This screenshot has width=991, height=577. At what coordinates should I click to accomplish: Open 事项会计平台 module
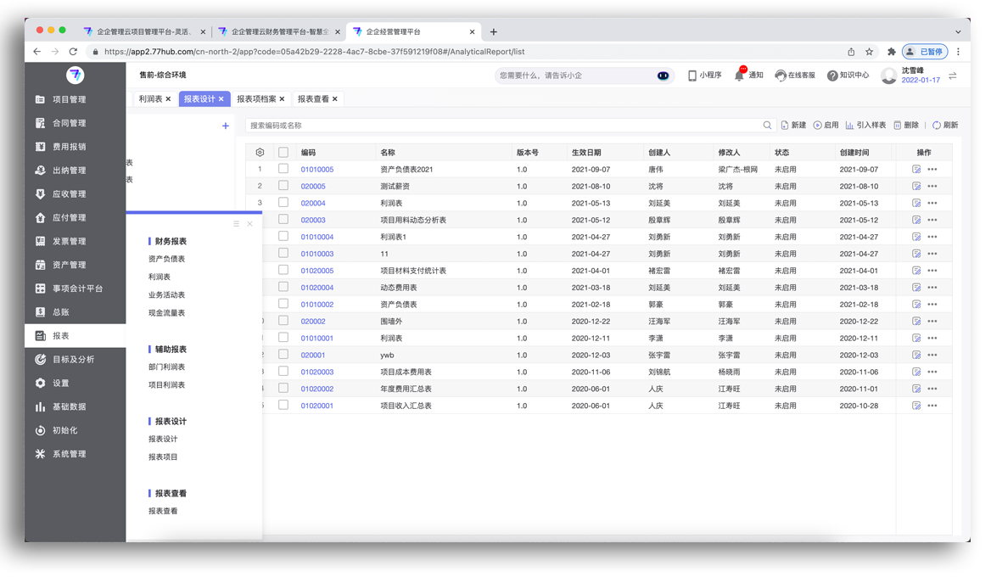[77, 288]
